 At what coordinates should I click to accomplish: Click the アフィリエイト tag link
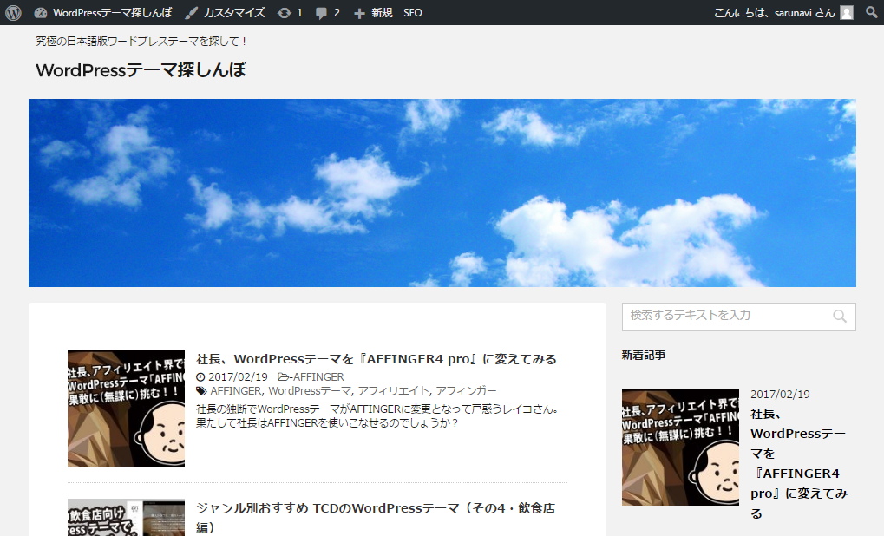click(393, 391)
